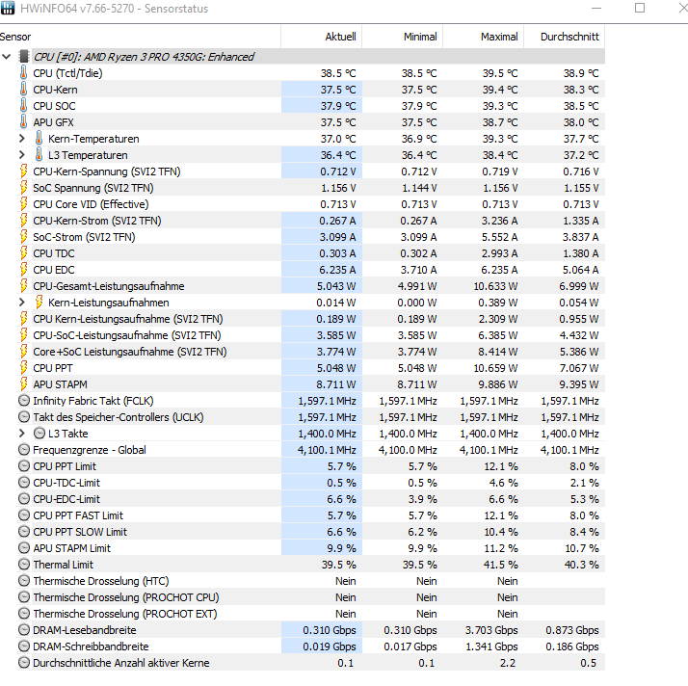Select Thermische Drosselung (HTC) row
The image size is (688, 686).
[310, 581]
